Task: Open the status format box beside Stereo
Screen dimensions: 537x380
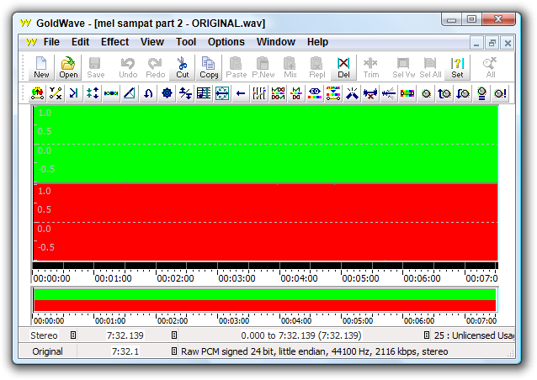Action: (73, 335)
